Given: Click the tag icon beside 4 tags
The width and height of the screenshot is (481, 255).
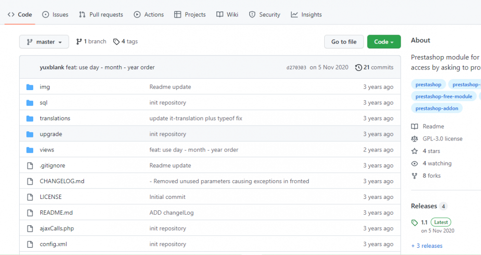Looking at the screenshot, I should click(x=116, y=42).
